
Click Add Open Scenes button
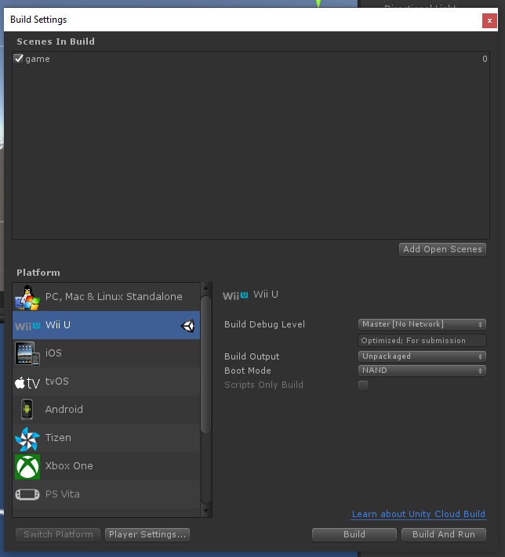[442, 249]
